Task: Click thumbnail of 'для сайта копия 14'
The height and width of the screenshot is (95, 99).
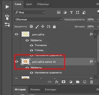Action: coord(25,61)
